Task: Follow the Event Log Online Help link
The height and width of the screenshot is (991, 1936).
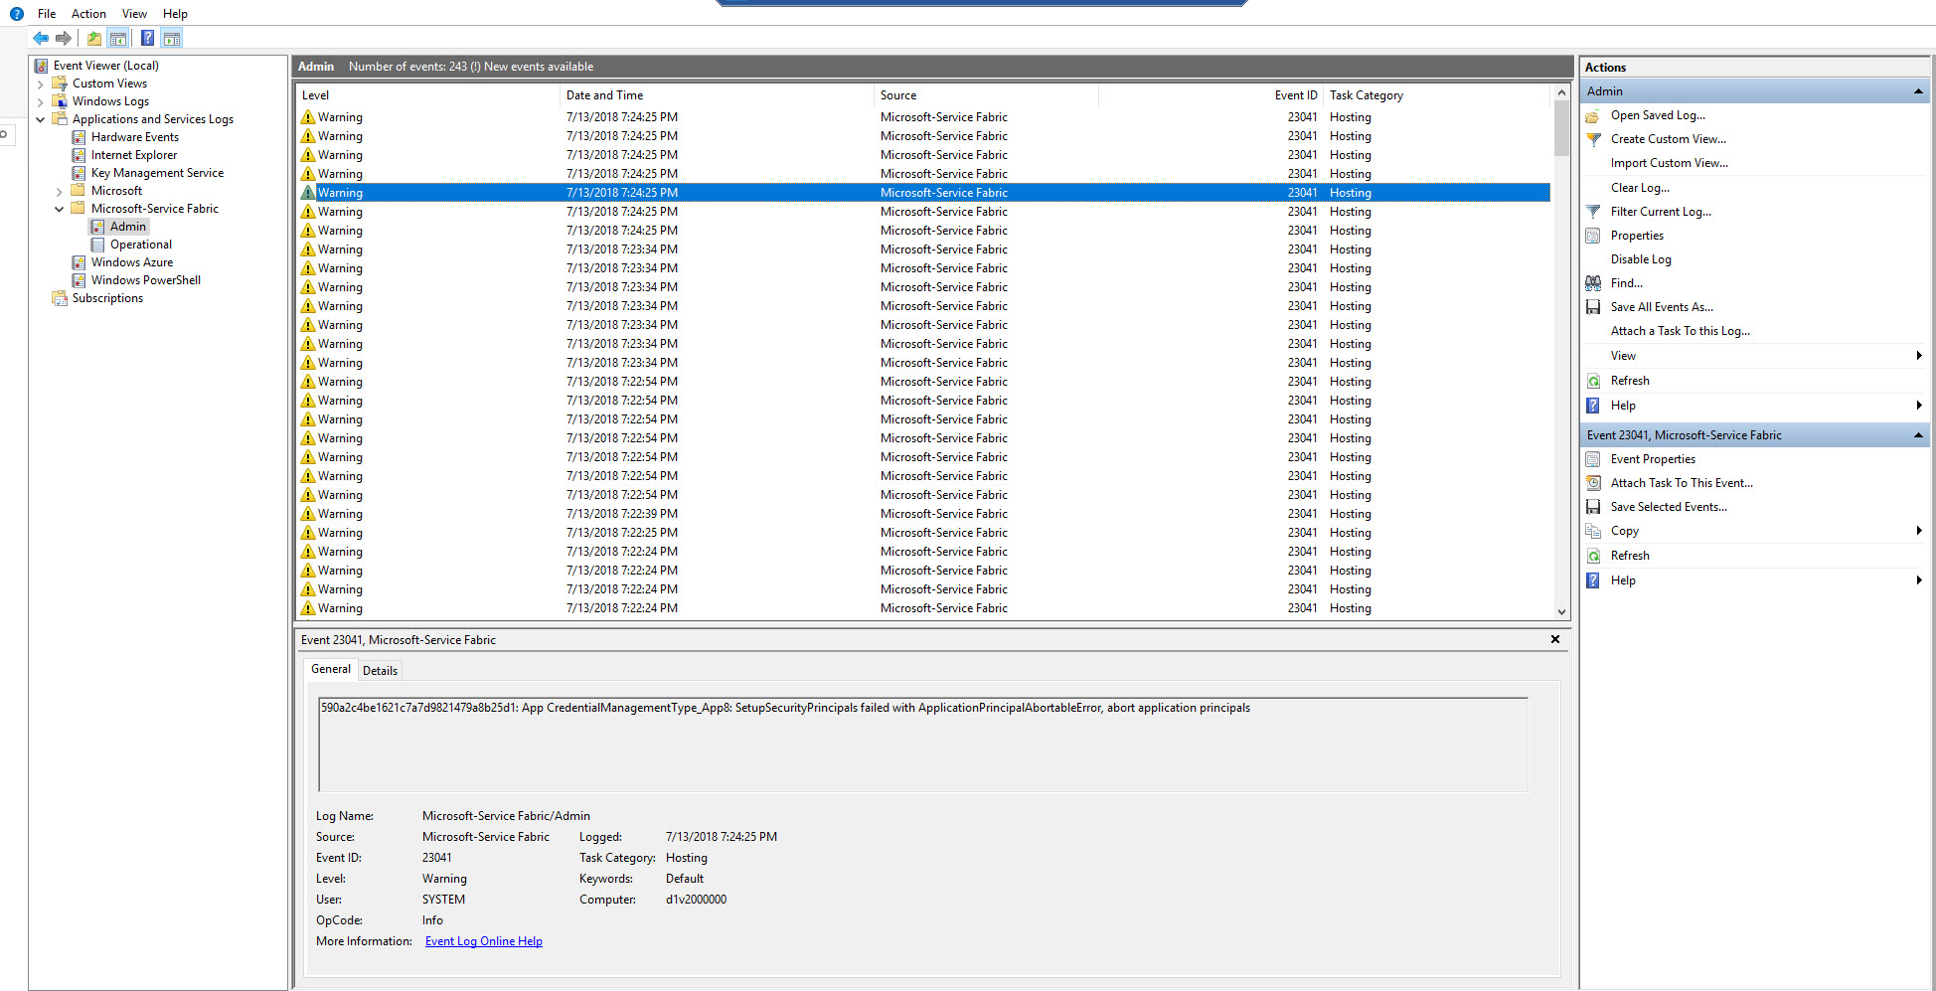Action: coord(484,940)
